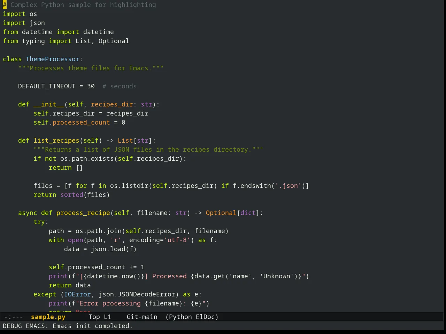Click the '.json' string literal
Screen dimensions: 446x334
[288, 186]
